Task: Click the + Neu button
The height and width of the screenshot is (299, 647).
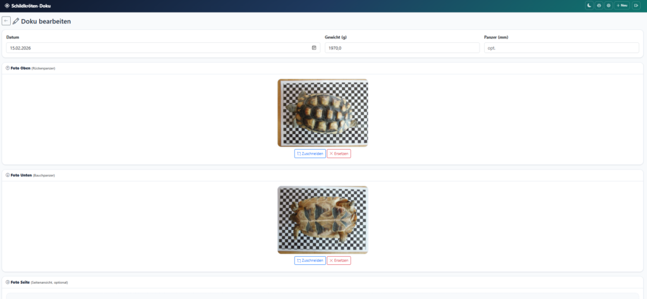Action: pyautogui.click(x=622, y=5)
